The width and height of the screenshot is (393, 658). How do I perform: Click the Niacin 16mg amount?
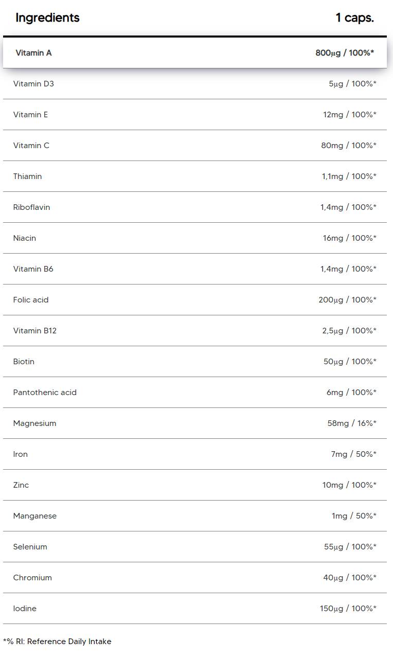349,238
